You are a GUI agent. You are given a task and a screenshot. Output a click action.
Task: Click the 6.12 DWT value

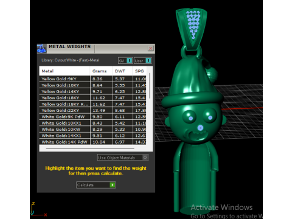[120, 136]
